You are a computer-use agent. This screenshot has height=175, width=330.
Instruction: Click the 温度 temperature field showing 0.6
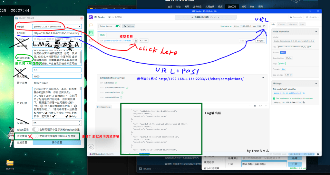(x=57, y=70)
